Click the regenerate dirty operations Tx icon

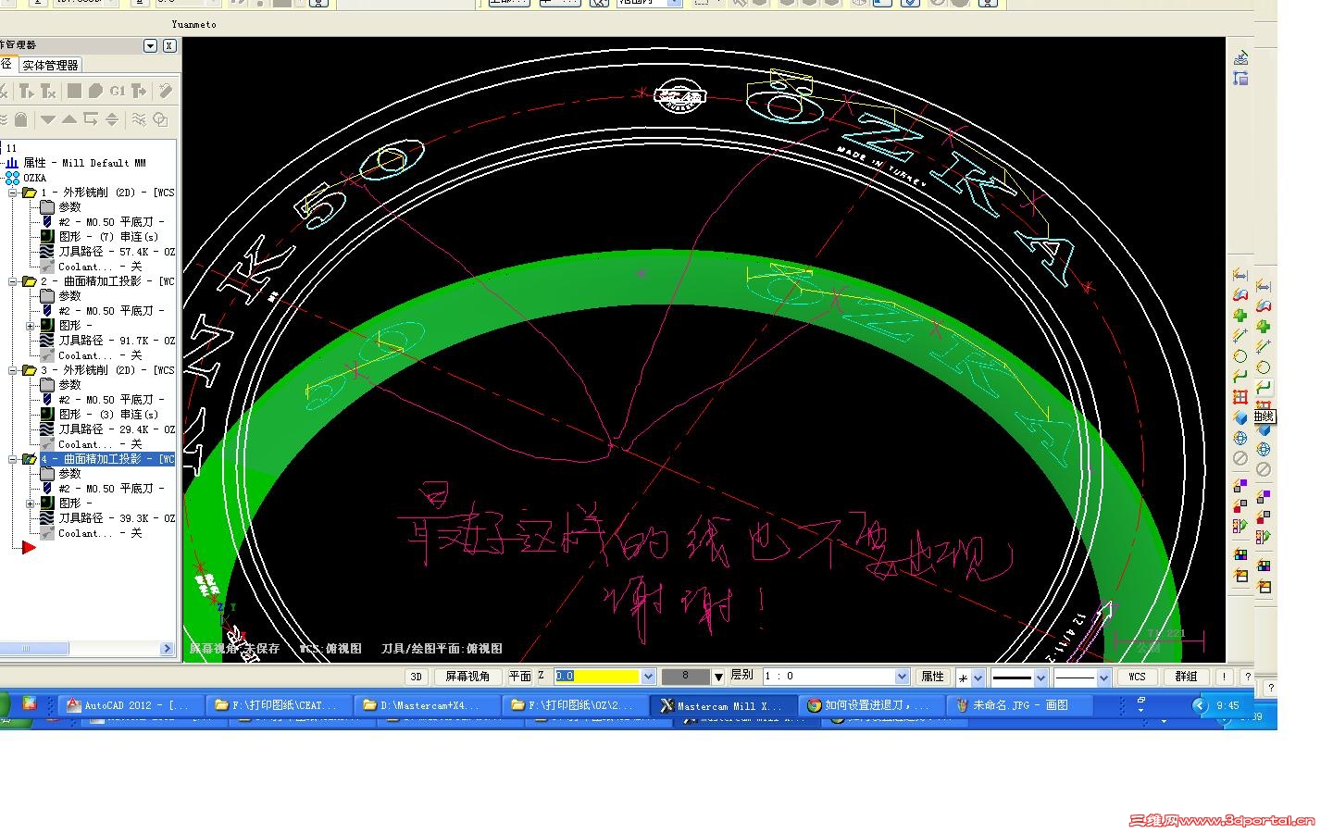pos(47,91)
